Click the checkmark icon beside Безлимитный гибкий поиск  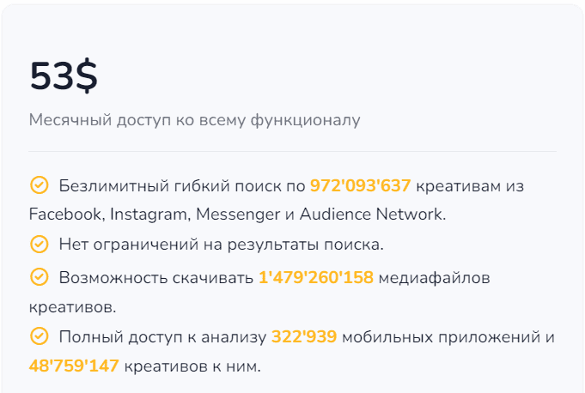tap(40, 185)
